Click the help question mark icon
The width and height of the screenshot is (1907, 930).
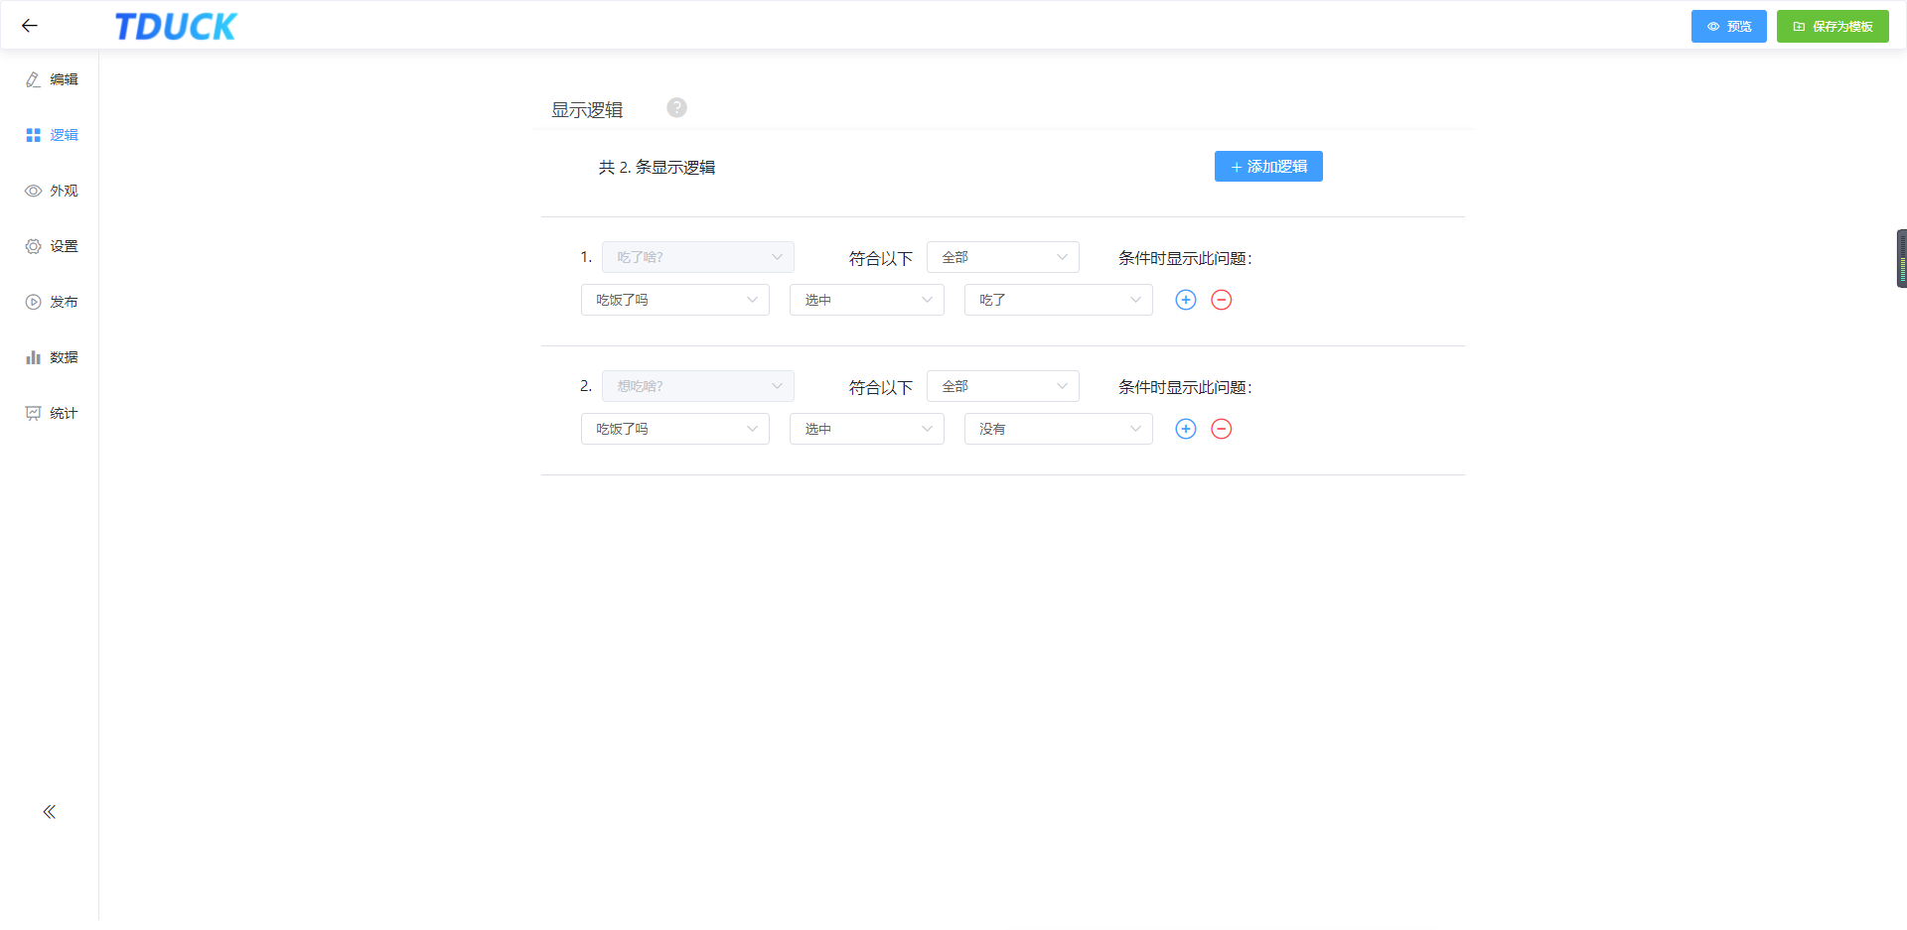point(676,107)
